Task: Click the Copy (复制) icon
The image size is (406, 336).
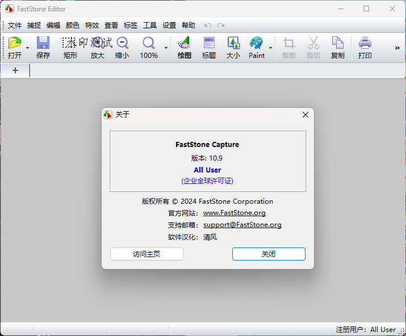Action: click(338, 43)
